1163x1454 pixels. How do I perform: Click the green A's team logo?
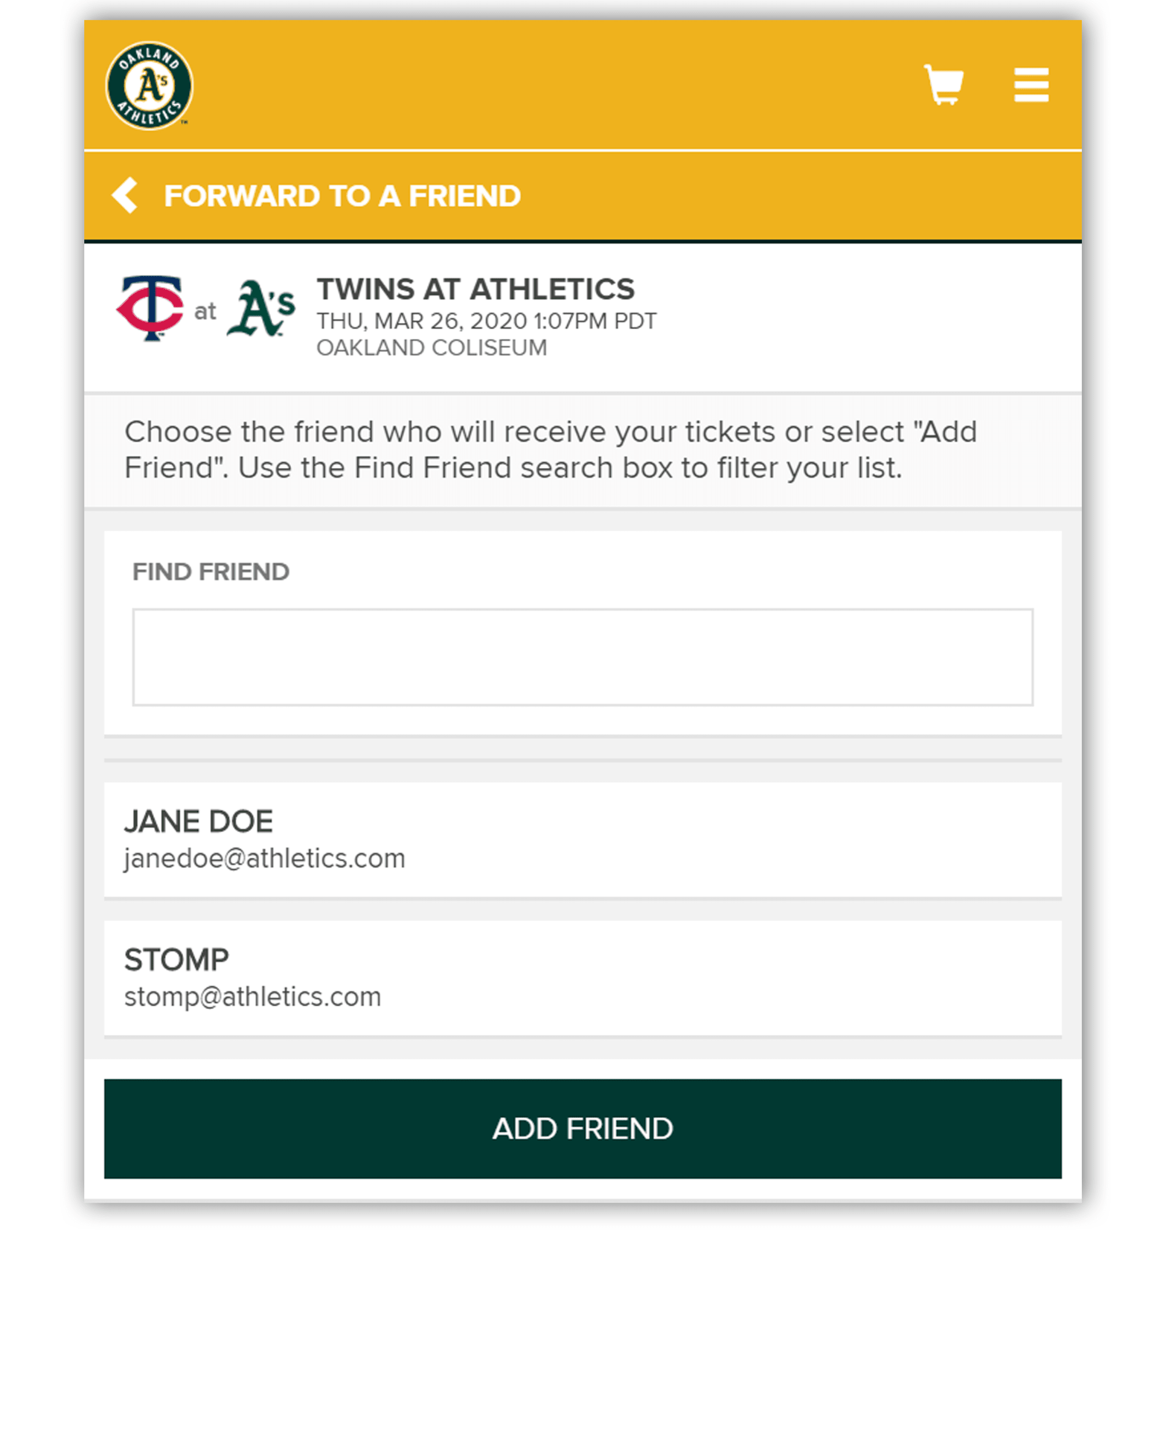click(x=261, y=308)
